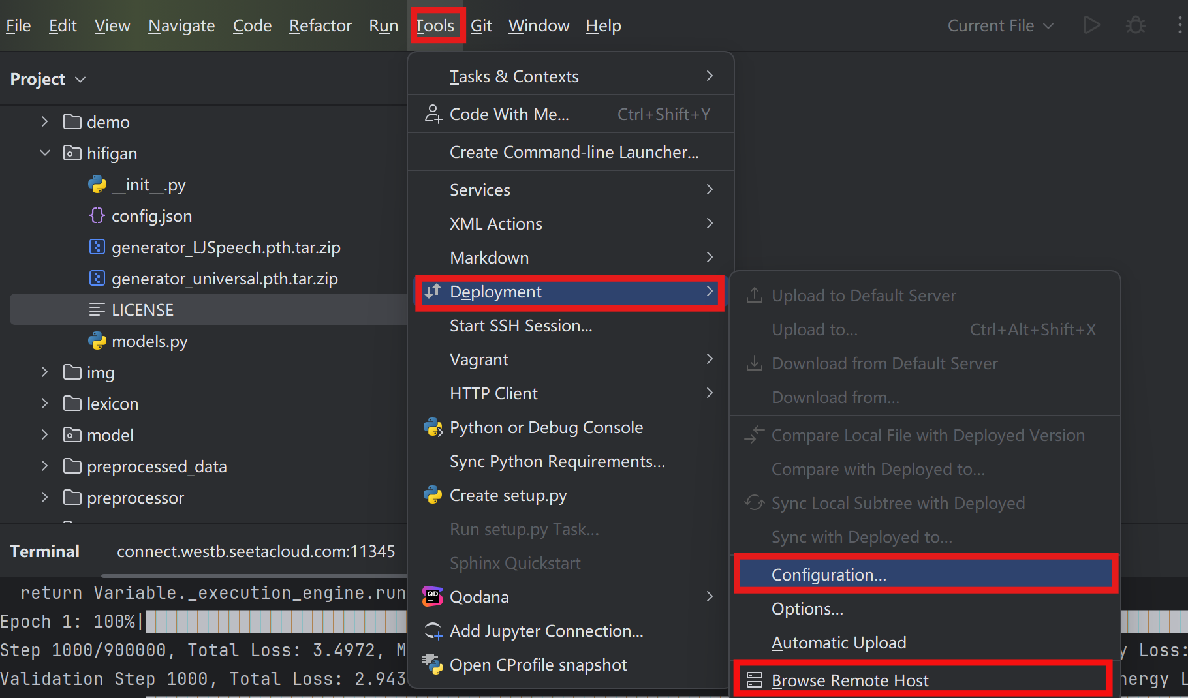Toggle Automatic Upload in Deployment submenu
1188x698 pixels.
(x=838, y=643)
